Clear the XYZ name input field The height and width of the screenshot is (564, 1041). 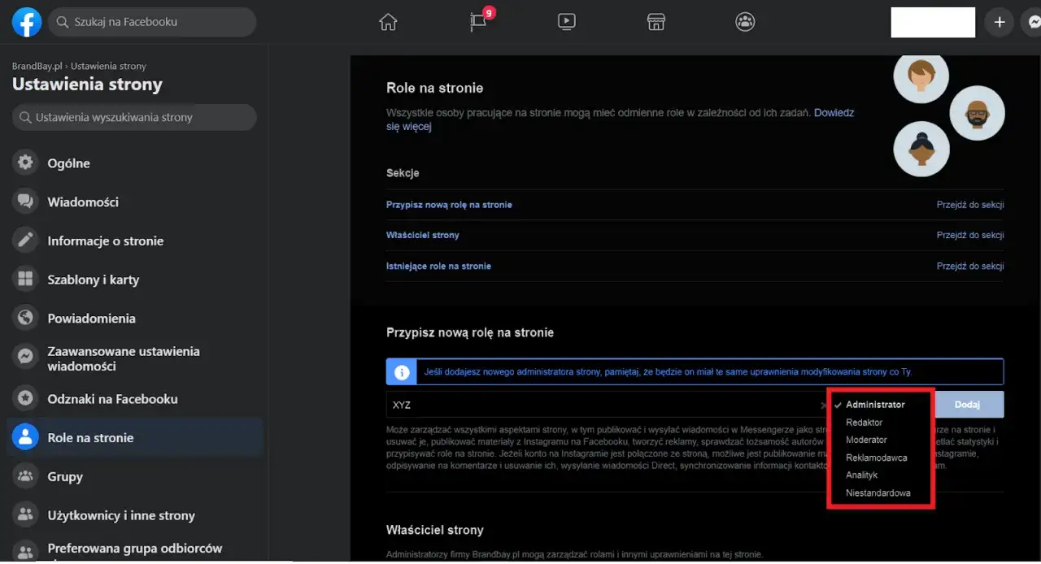tap(823, 404)
